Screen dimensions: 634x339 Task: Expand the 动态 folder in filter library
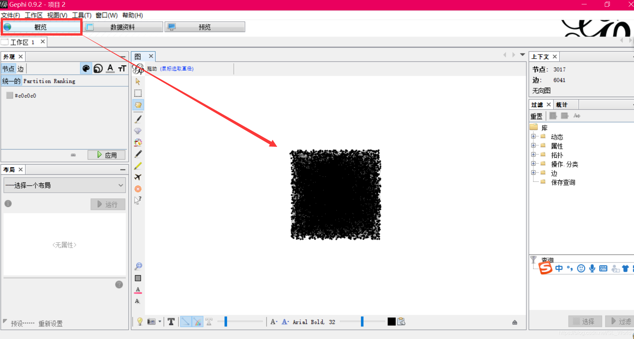pyautogui.click(x=533, y=136)
